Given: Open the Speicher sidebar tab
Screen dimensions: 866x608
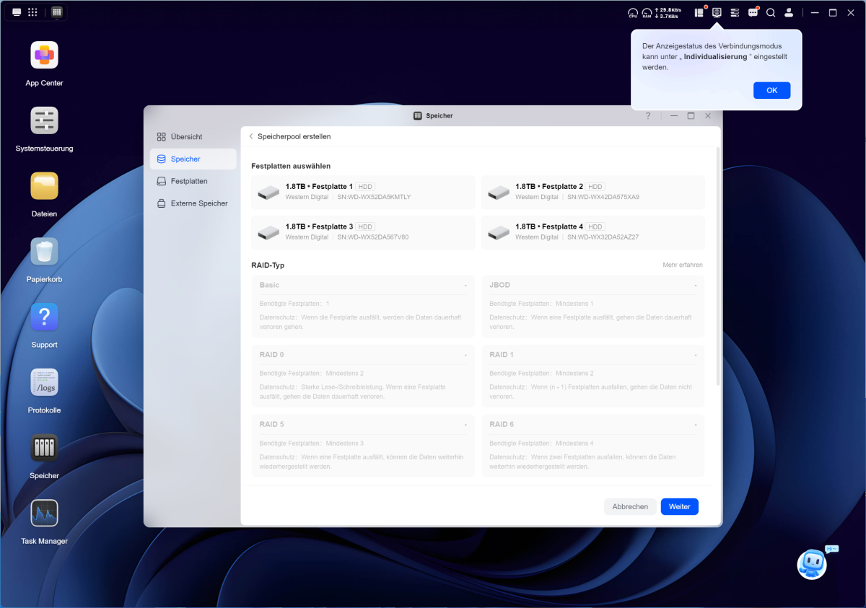Looking at the screenshot, I should [193, 159].
